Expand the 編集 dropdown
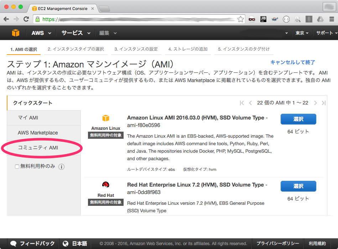 (x=108, y=33)
